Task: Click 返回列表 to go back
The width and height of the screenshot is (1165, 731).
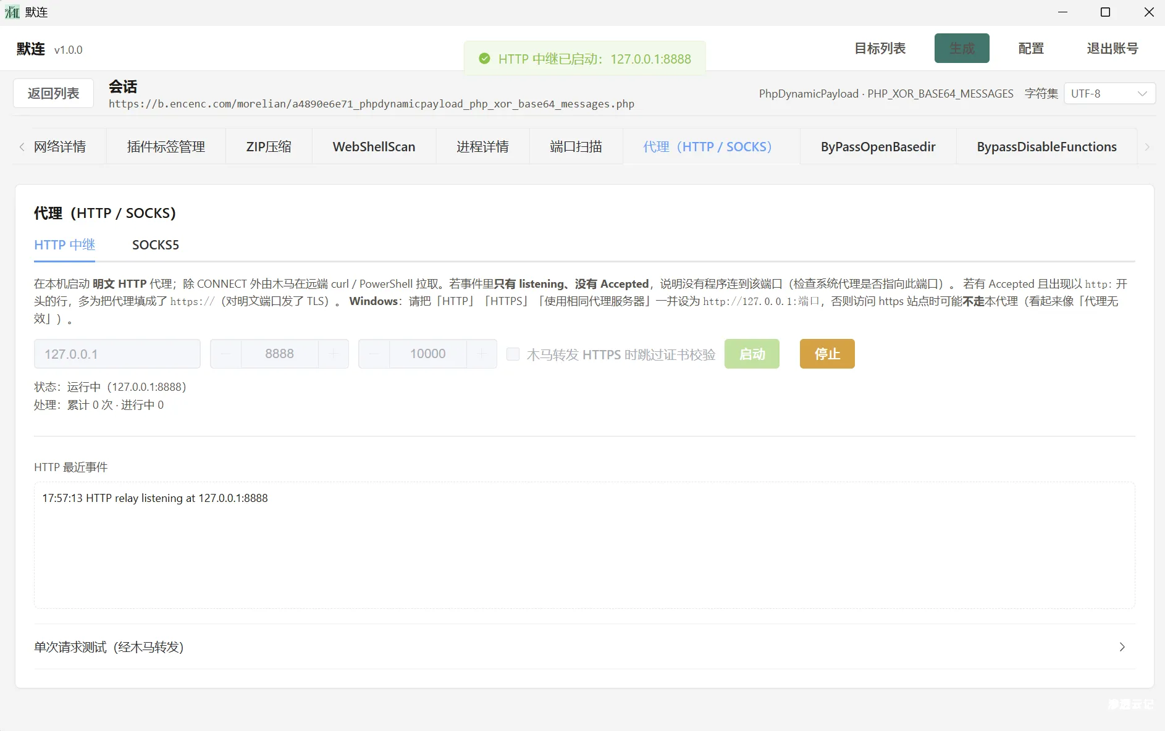Action: pyautogui.click(x=53, y=93)
